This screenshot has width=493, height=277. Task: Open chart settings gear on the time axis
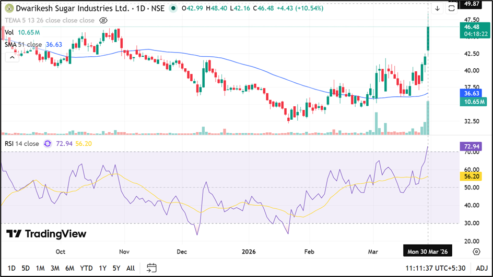[x=476, y=251]
